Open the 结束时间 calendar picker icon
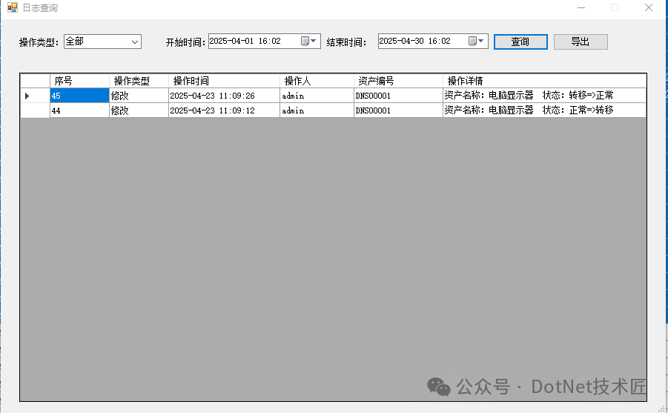The image size is (668, 413). click(x=472, y=42)
